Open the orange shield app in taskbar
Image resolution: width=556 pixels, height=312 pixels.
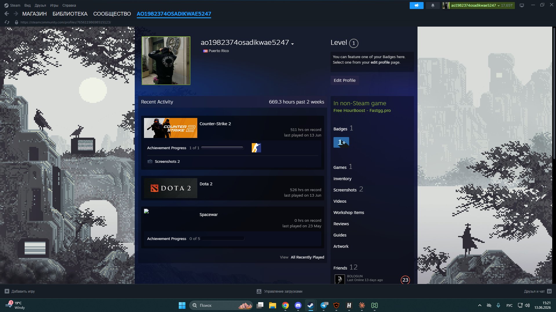point(336,305)
